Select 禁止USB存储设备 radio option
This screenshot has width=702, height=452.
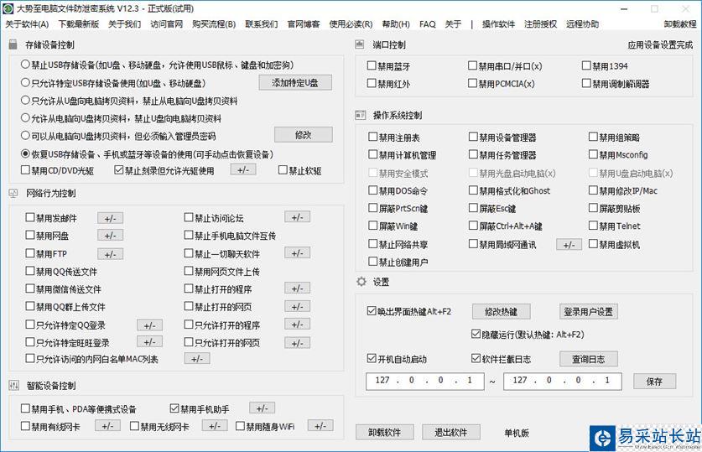(25, 65)
